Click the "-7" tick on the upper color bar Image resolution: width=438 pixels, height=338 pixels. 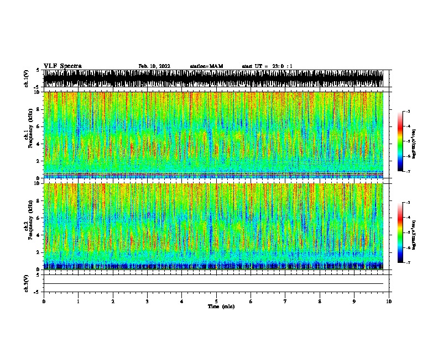pyautogui.click(x=408, y=171)
